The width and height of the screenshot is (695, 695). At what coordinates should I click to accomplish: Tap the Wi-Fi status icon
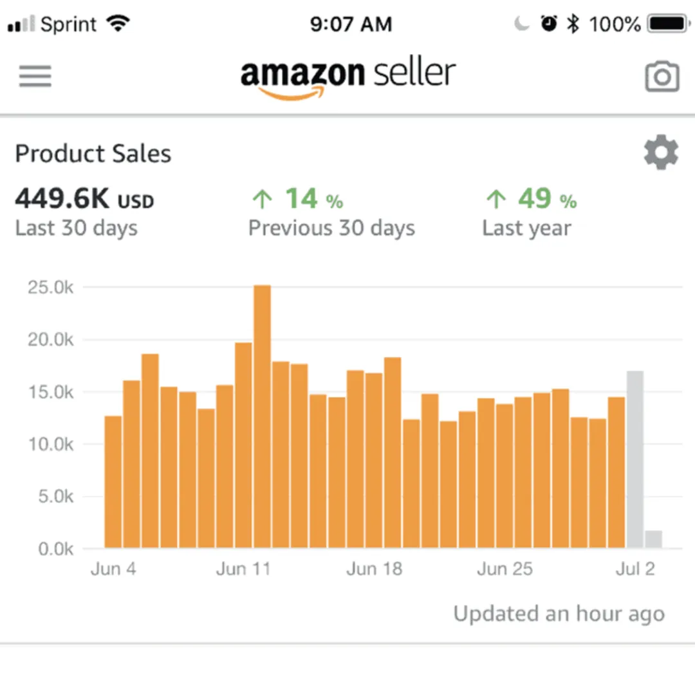coord(118,24)
